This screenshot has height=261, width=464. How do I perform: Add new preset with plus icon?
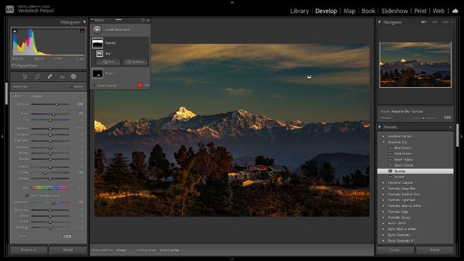tap(450, 127)
